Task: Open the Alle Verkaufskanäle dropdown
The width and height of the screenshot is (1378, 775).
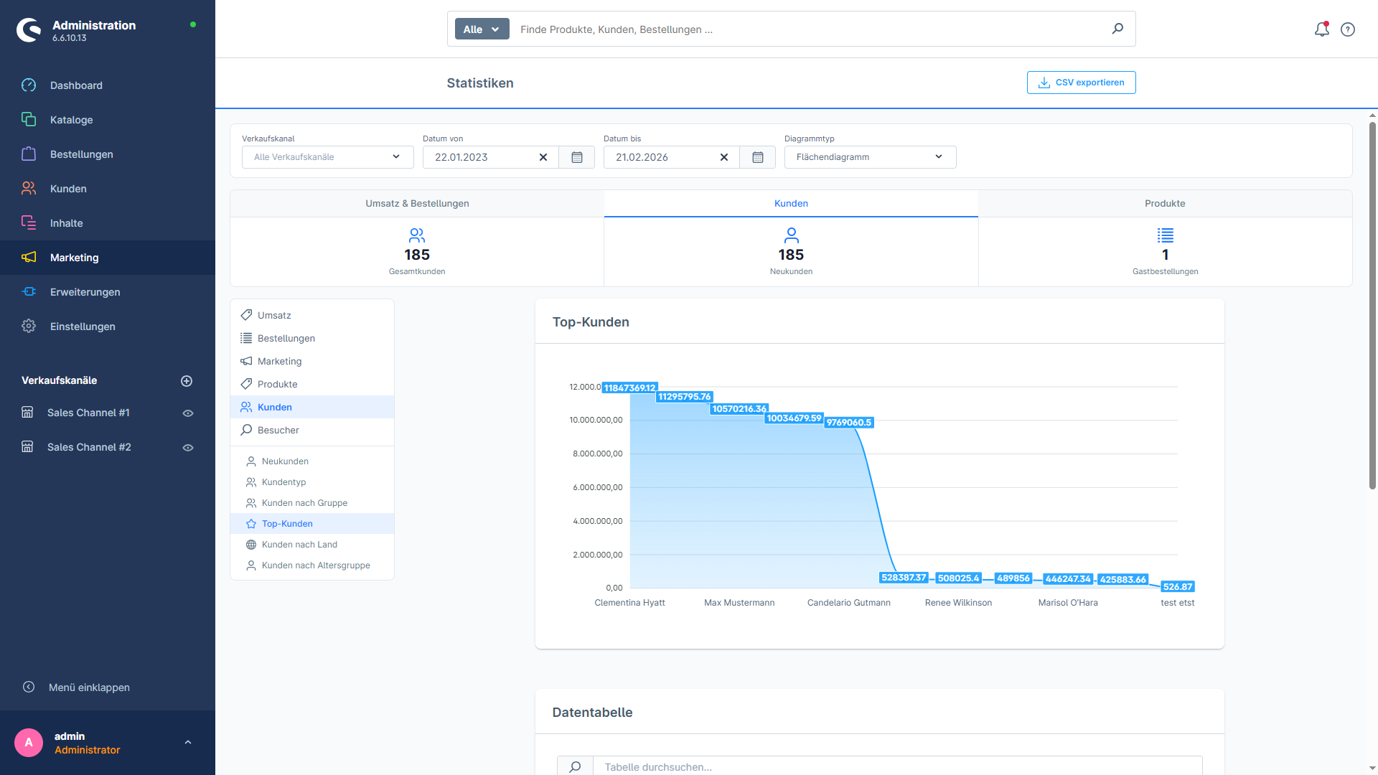Action: click(327, 157)
